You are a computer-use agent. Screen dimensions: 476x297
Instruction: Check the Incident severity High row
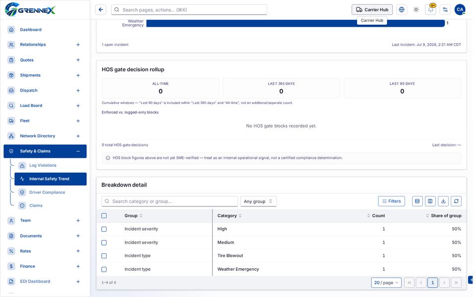tap(104, 229)
